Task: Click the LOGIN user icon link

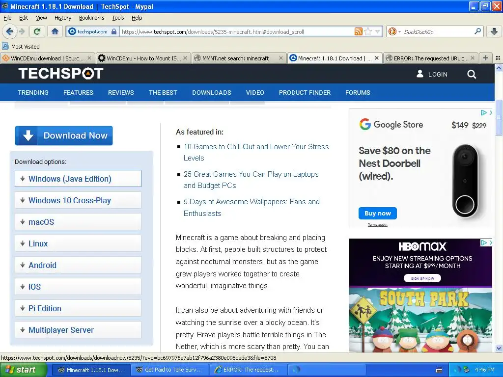Action: coord(432,74)
